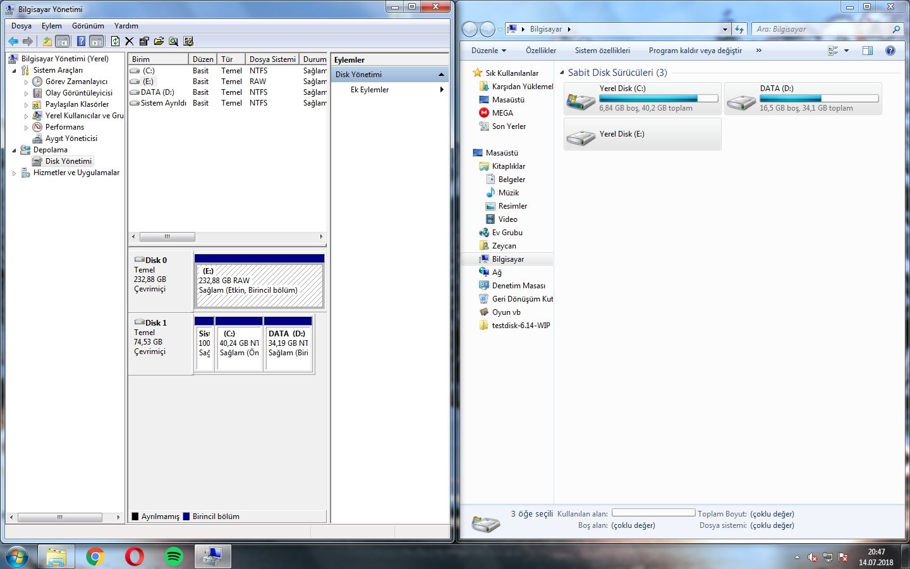The width and height of the screenshot is (910, 569).
Task: Open the Görünüm menu
Action: point(88,26)
